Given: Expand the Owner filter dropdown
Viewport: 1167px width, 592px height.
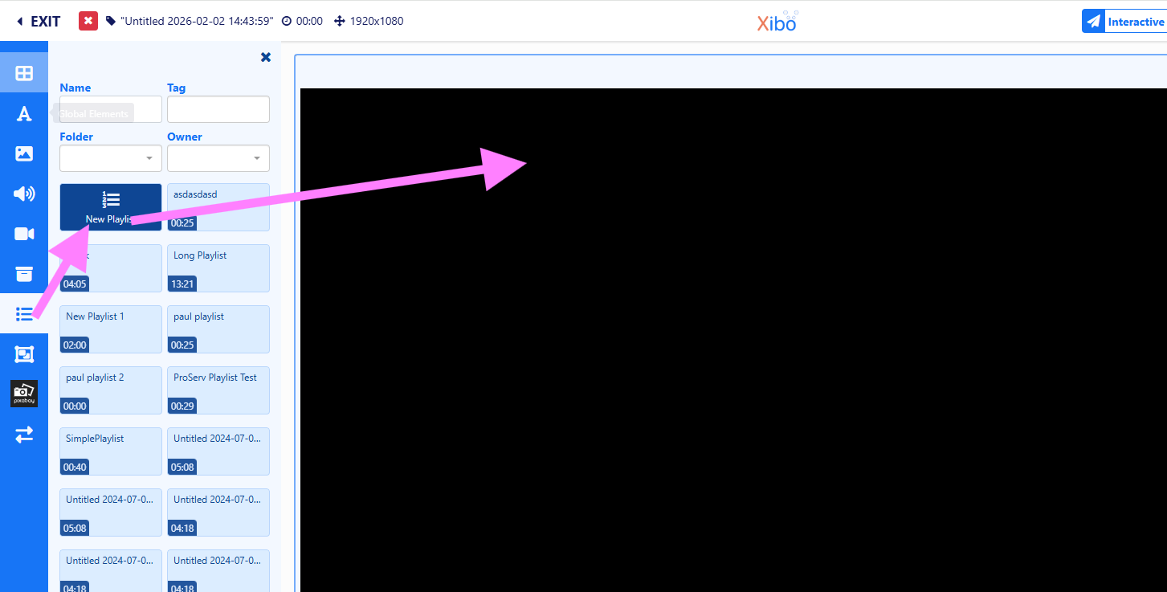Looking at the screenshot, I should click(218, 158).
